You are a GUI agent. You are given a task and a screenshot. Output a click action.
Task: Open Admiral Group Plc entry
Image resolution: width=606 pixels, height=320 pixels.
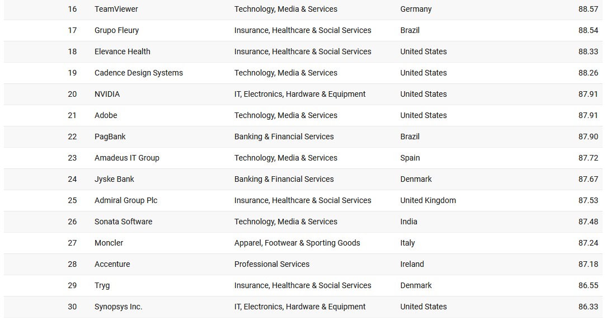(x=125, y=200)
